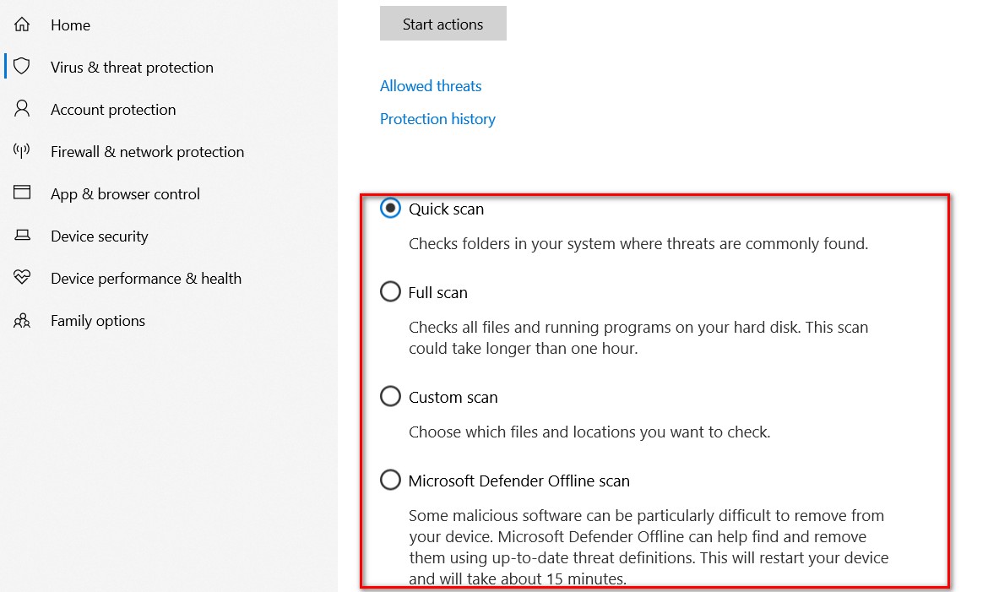Click the shield icon for virus protection
The image size is (988, 592).
click(x=22, y=66)
